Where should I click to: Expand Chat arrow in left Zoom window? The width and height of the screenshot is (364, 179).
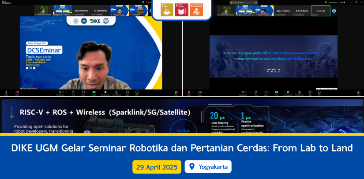[77, 92]
